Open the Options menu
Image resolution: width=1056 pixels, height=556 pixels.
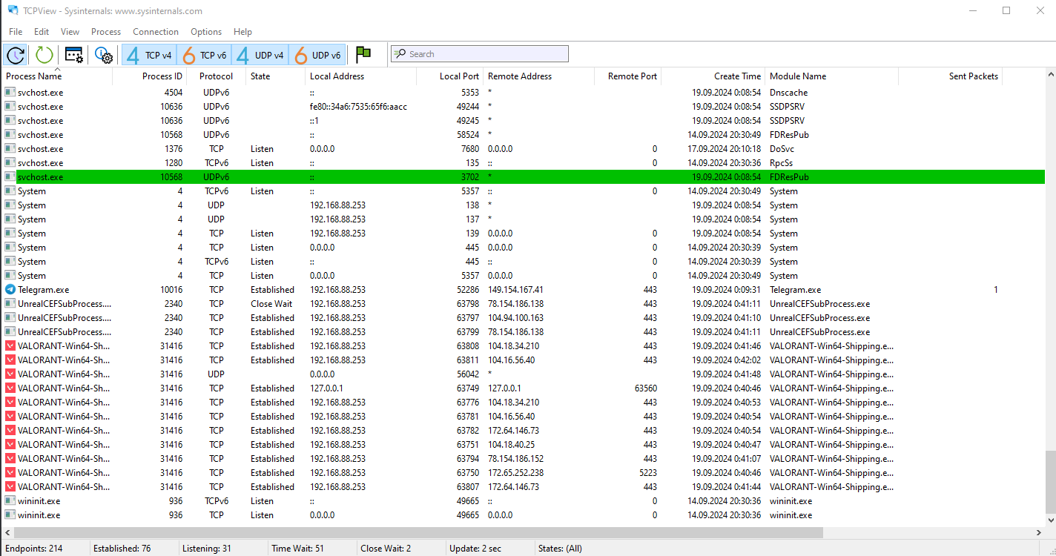pos(205,31)
